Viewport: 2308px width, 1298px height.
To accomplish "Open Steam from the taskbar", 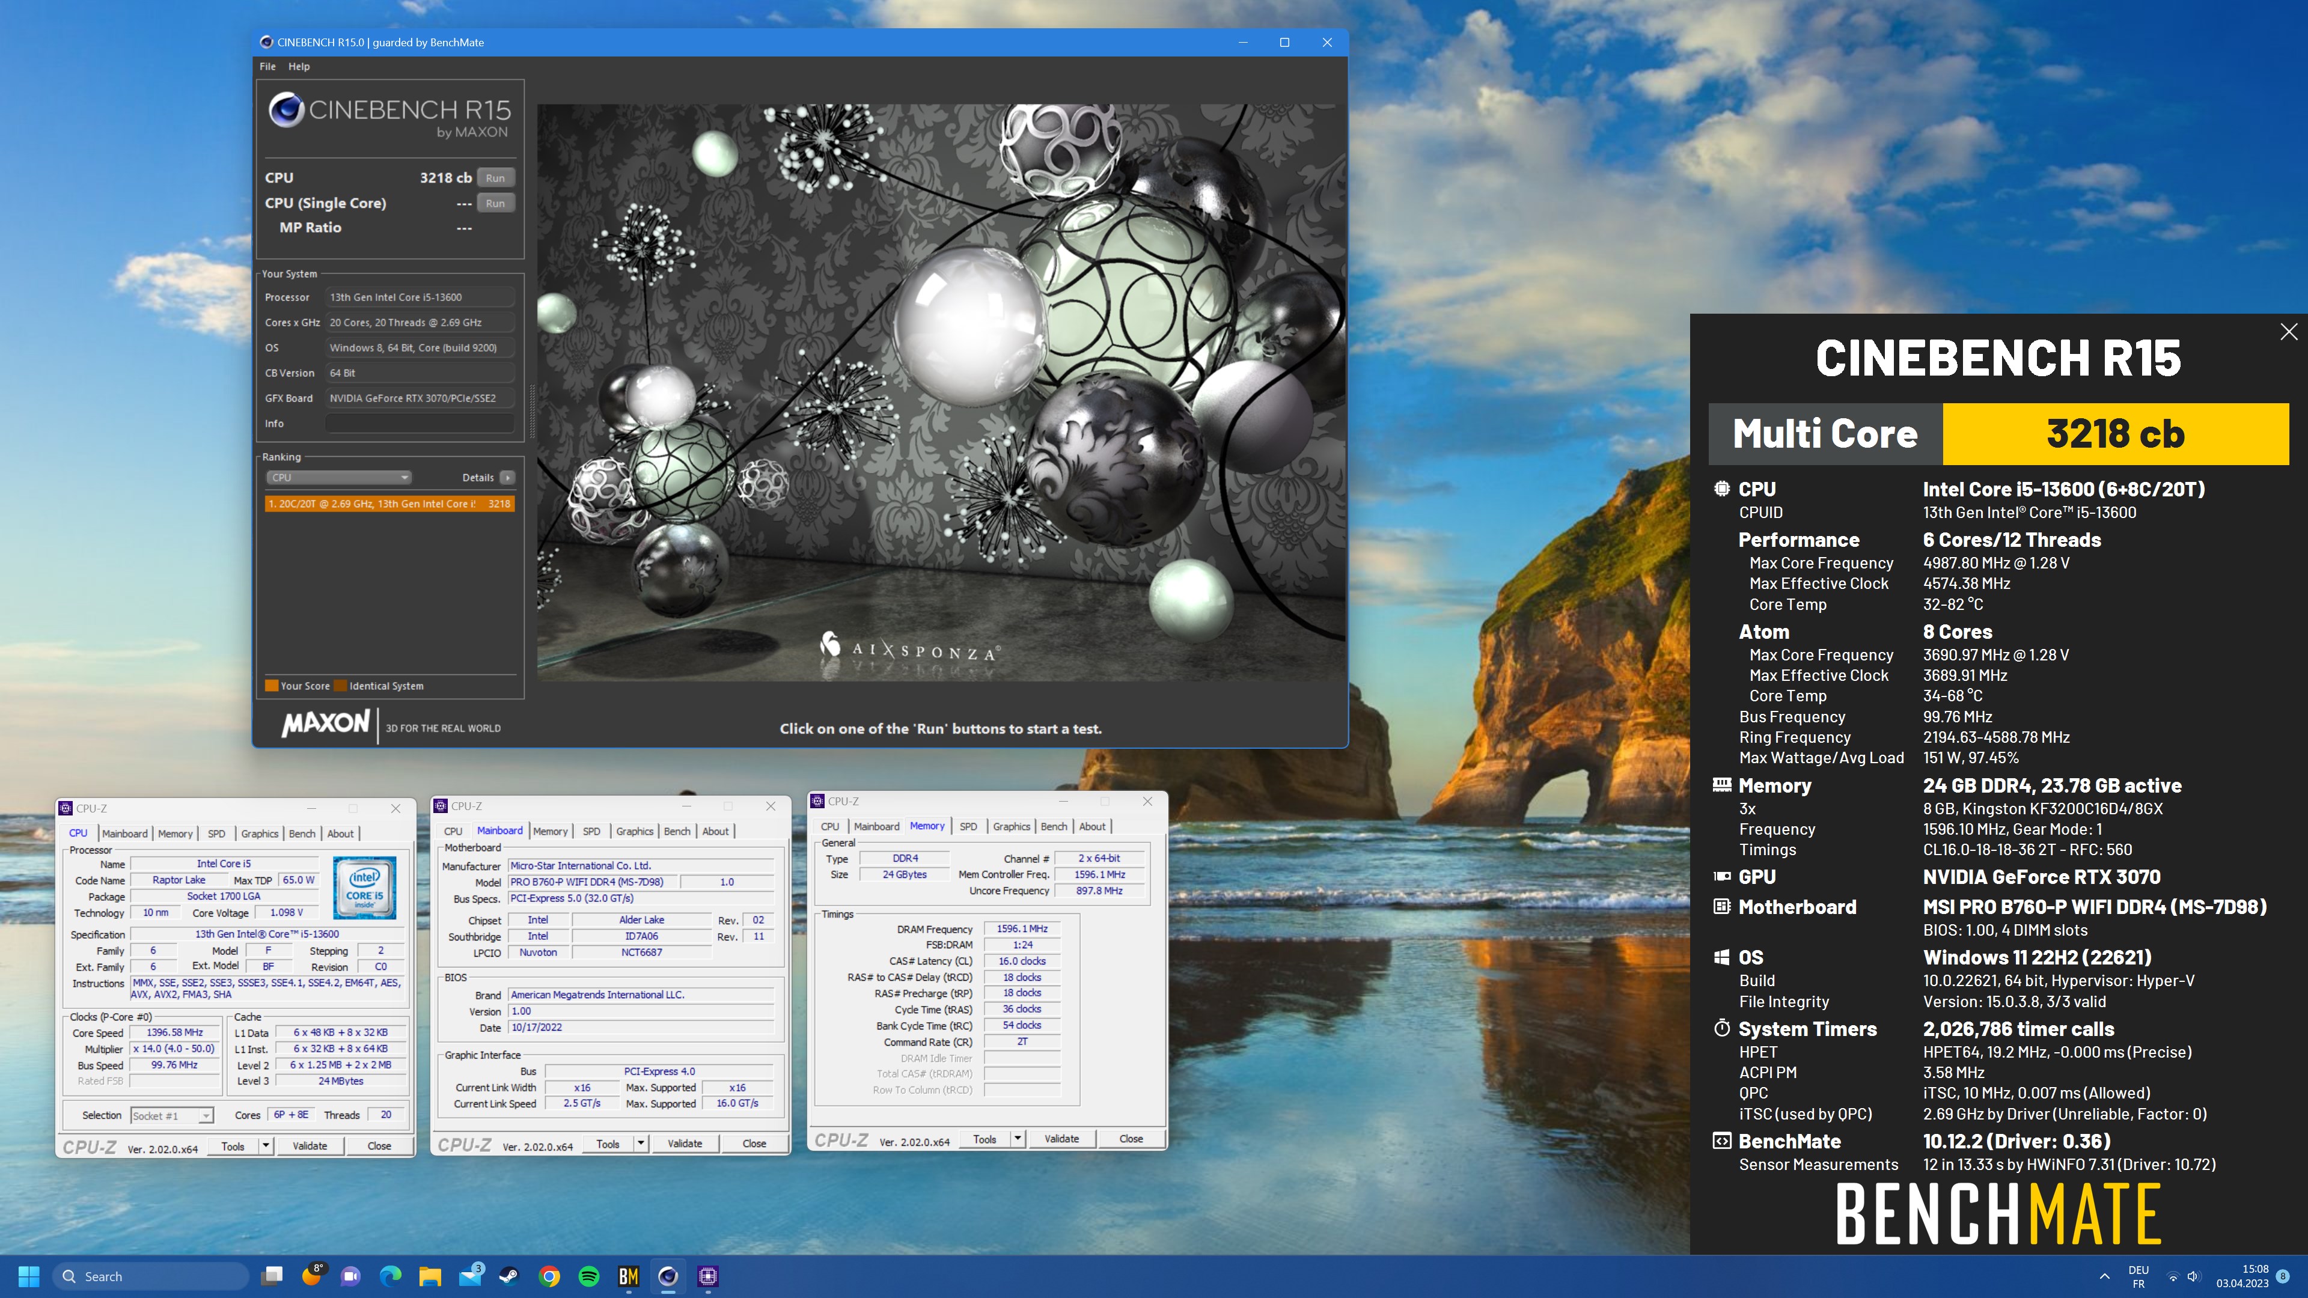I will (510, 1276).
